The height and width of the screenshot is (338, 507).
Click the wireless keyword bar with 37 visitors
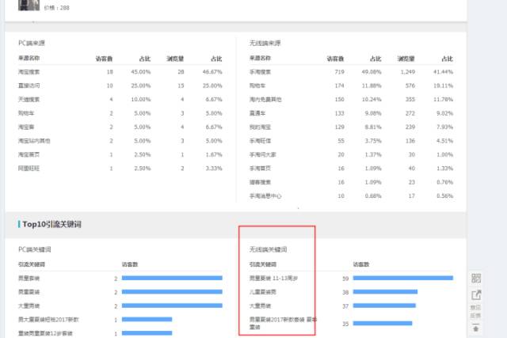384,306
